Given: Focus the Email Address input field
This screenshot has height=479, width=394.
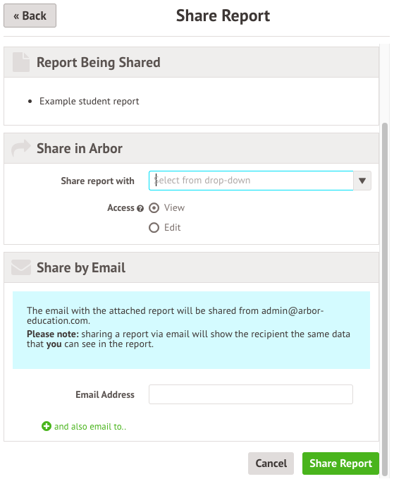Looking at the screenshot, I should click(x=251, y=394).
